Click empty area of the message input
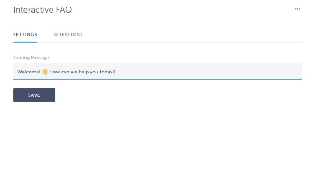 [x=208, y=71]
